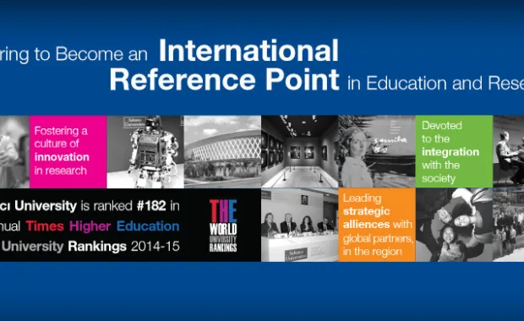Image resolution: width=524 pixels, height=321 pixels.
Task: Click the THE World University Rankings logo
Action: (x=223, y=226)
